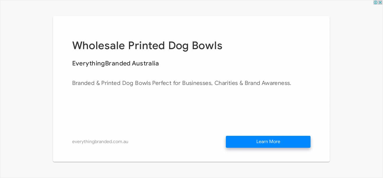Click the X icon beside the info icon
Image resolution: width=383 pixels, height=178 pixels.
(x=380, y=2)
